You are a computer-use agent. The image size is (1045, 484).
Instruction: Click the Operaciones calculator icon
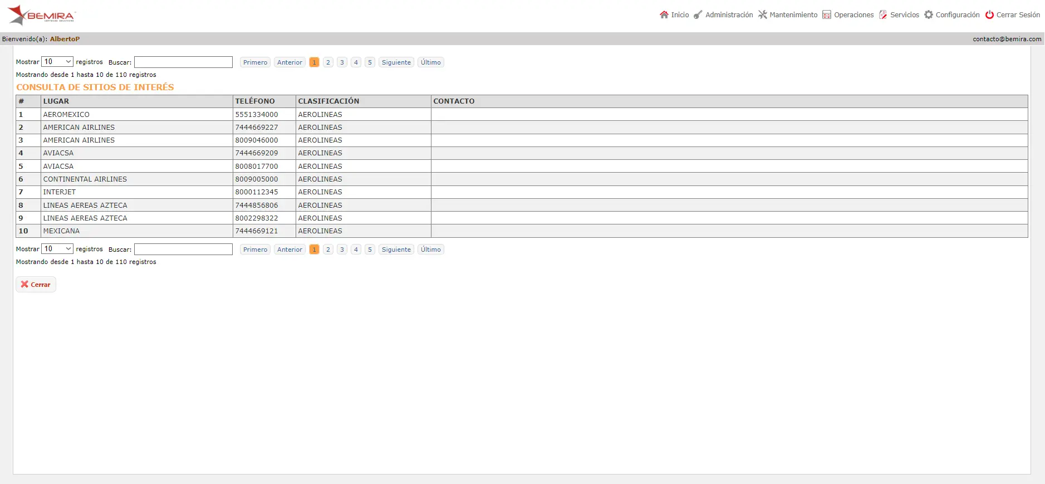pos(827,15)
